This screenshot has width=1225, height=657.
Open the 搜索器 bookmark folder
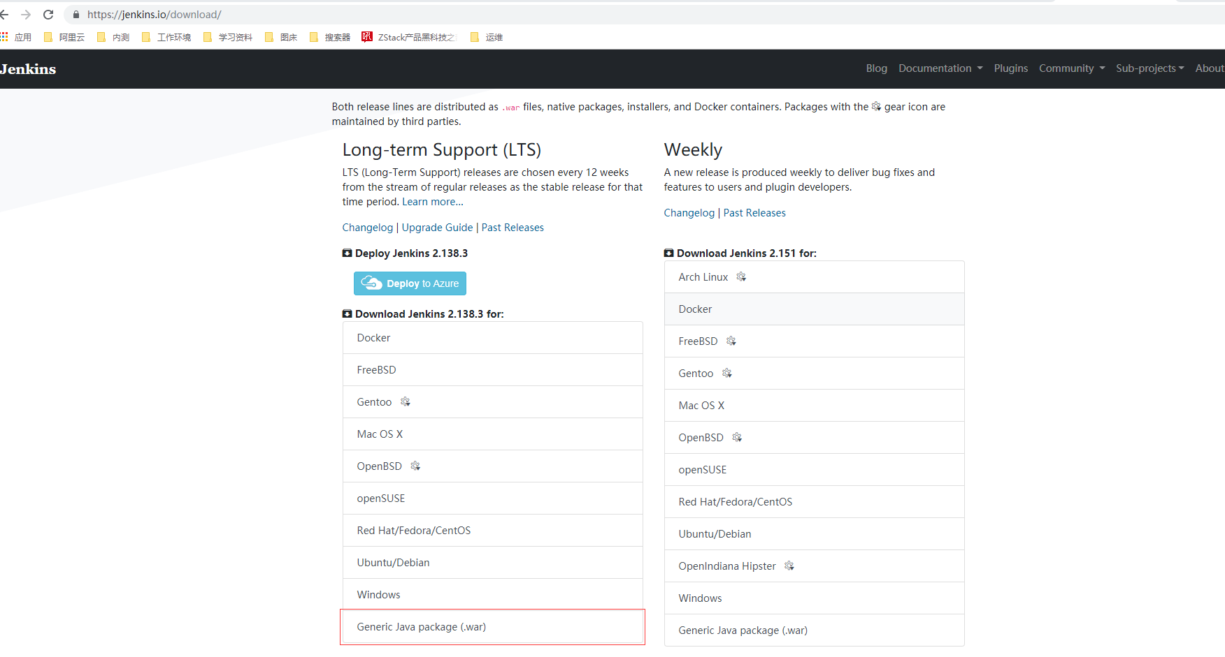point(329,37)
